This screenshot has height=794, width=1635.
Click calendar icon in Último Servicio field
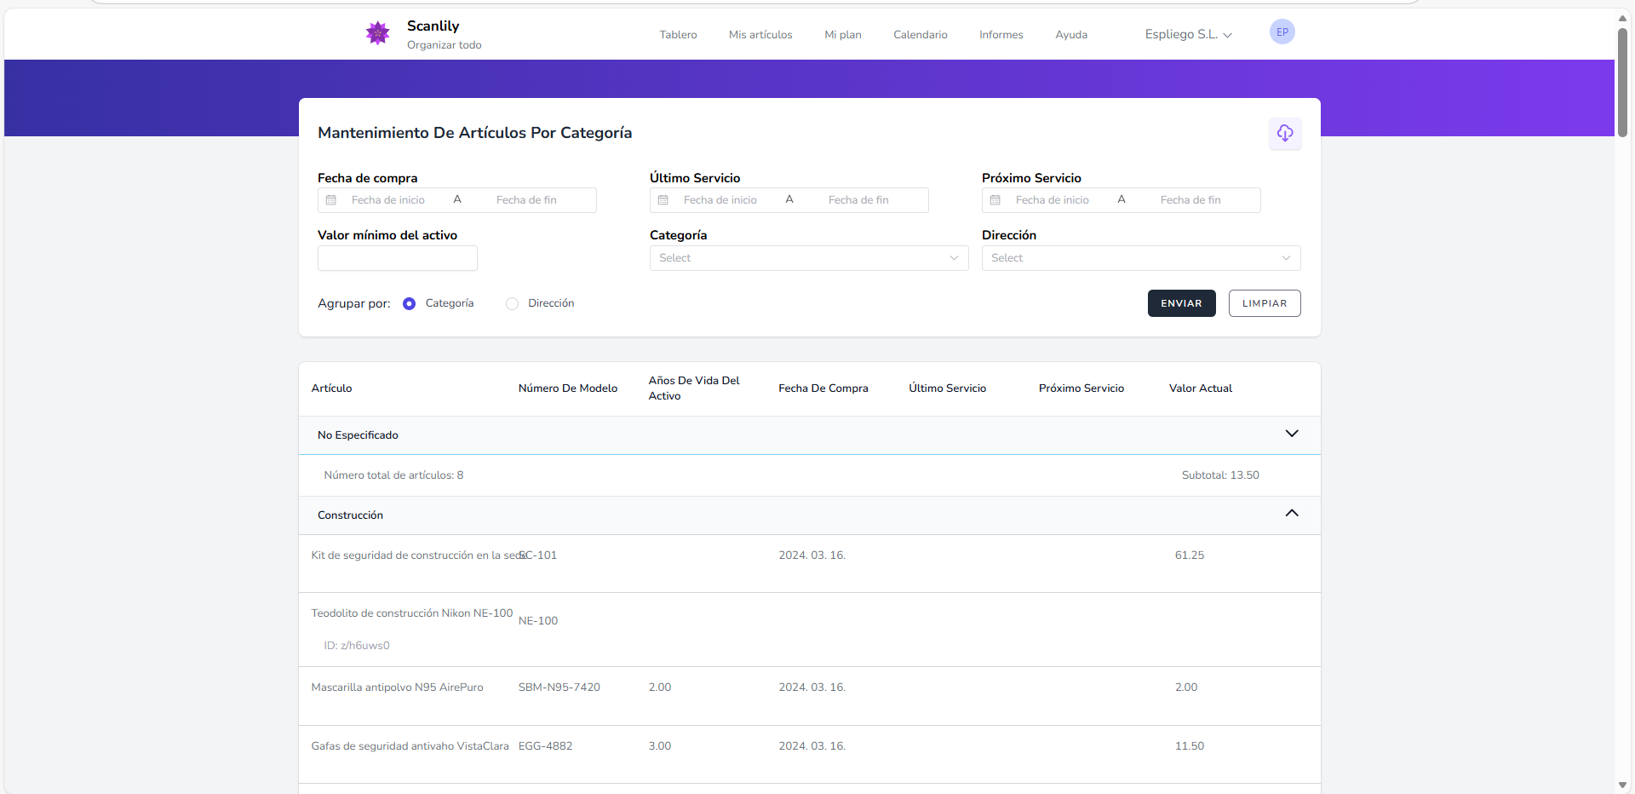click(663, 200)
